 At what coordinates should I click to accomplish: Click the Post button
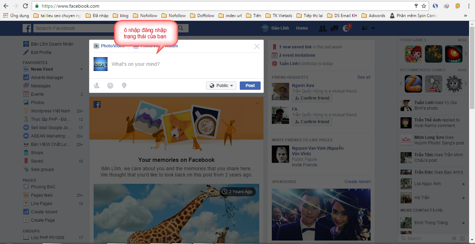[x=250, y=85]
